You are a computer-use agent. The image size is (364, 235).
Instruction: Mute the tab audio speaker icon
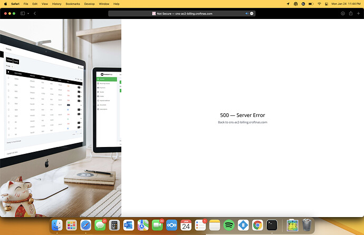(247, 14)
